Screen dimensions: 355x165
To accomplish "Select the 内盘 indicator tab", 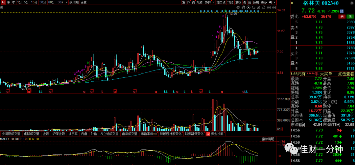I will [x=84, y=134].
